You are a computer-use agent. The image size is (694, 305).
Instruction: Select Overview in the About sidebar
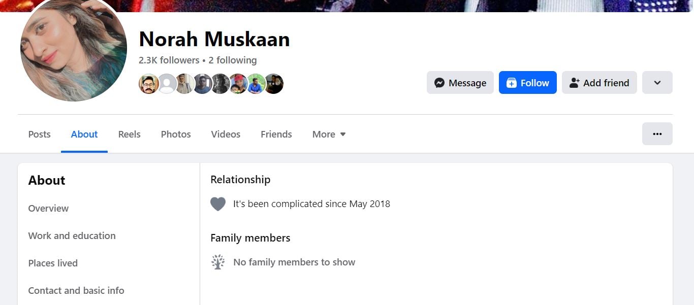coord(48,208)
